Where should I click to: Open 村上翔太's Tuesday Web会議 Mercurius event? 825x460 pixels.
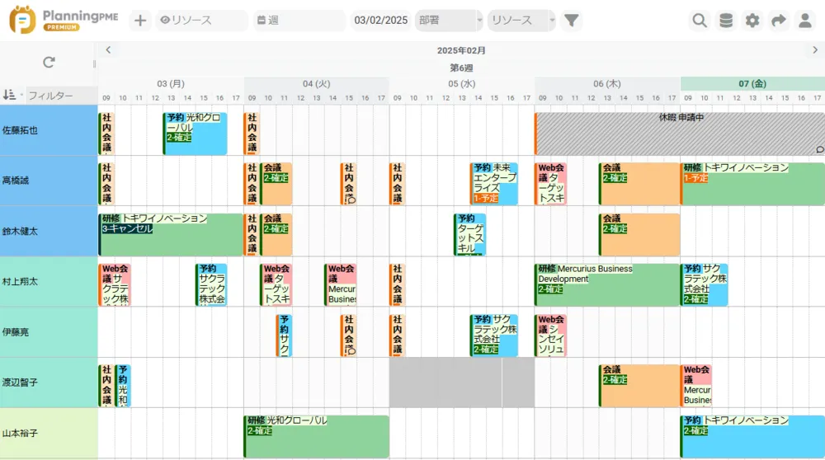coord(341,285)
